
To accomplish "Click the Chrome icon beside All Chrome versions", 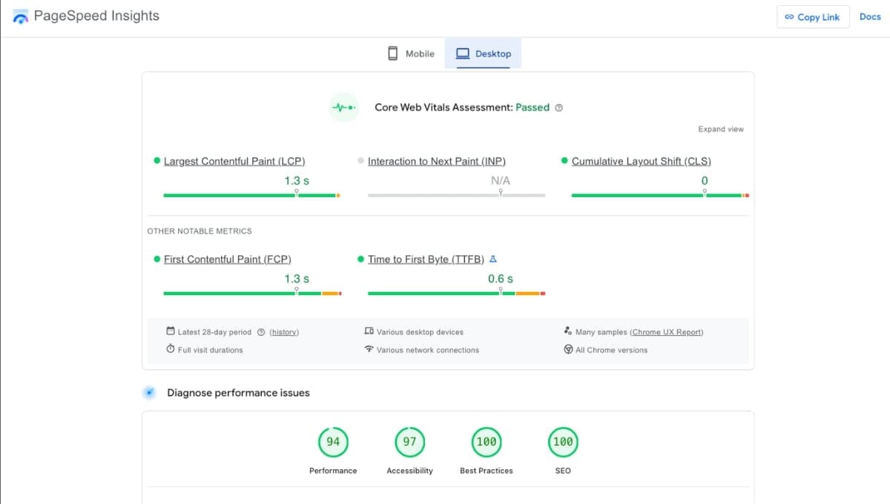I will point(568,349).
